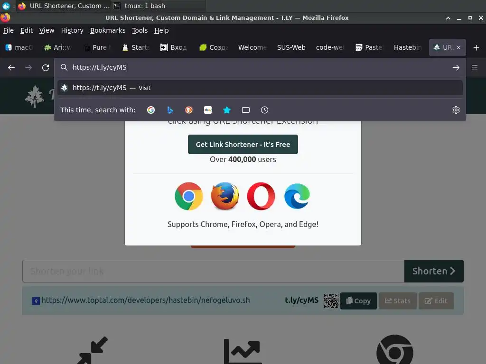Open the desktop application menu icon

pos(6,6)
